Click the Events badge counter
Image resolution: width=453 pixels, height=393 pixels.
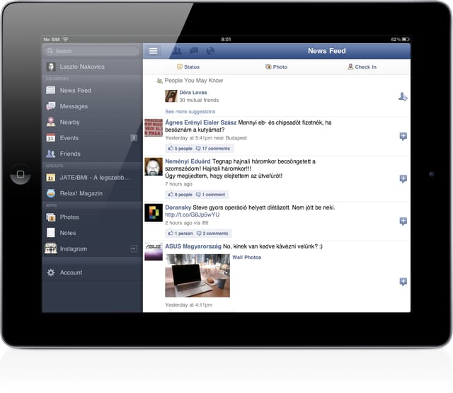tap(134, 138)
